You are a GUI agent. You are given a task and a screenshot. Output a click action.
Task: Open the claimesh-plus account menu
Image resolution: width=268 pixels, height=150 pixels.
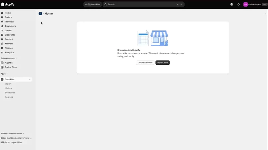click(x=255, y=4)
